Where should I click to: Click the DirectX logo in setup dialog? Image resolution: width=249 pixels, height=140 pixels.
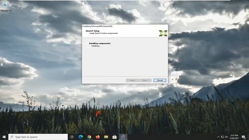[163, 33]
